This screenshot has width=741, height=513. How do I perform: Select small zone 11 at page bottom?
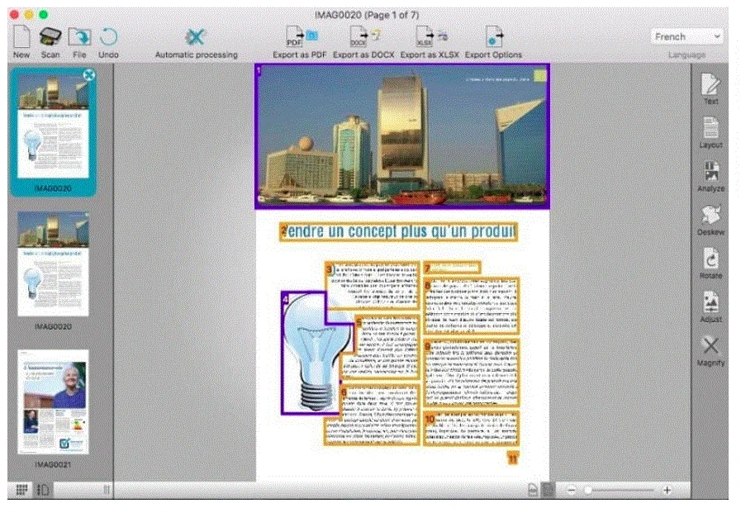pyautogui.click(x=513, y=458)
